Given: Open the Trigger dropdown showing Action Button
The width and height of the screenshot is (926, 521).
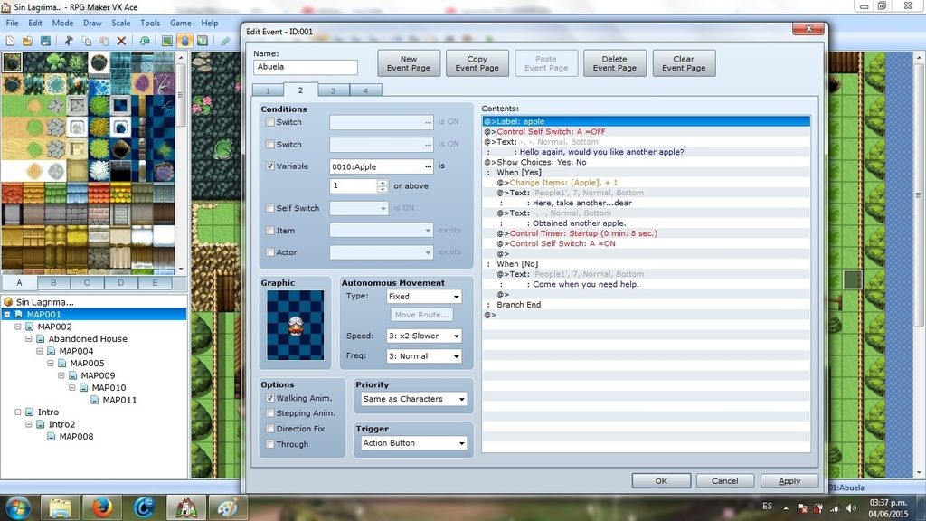Looking at the screenshot, I should [x=413, y=443].
